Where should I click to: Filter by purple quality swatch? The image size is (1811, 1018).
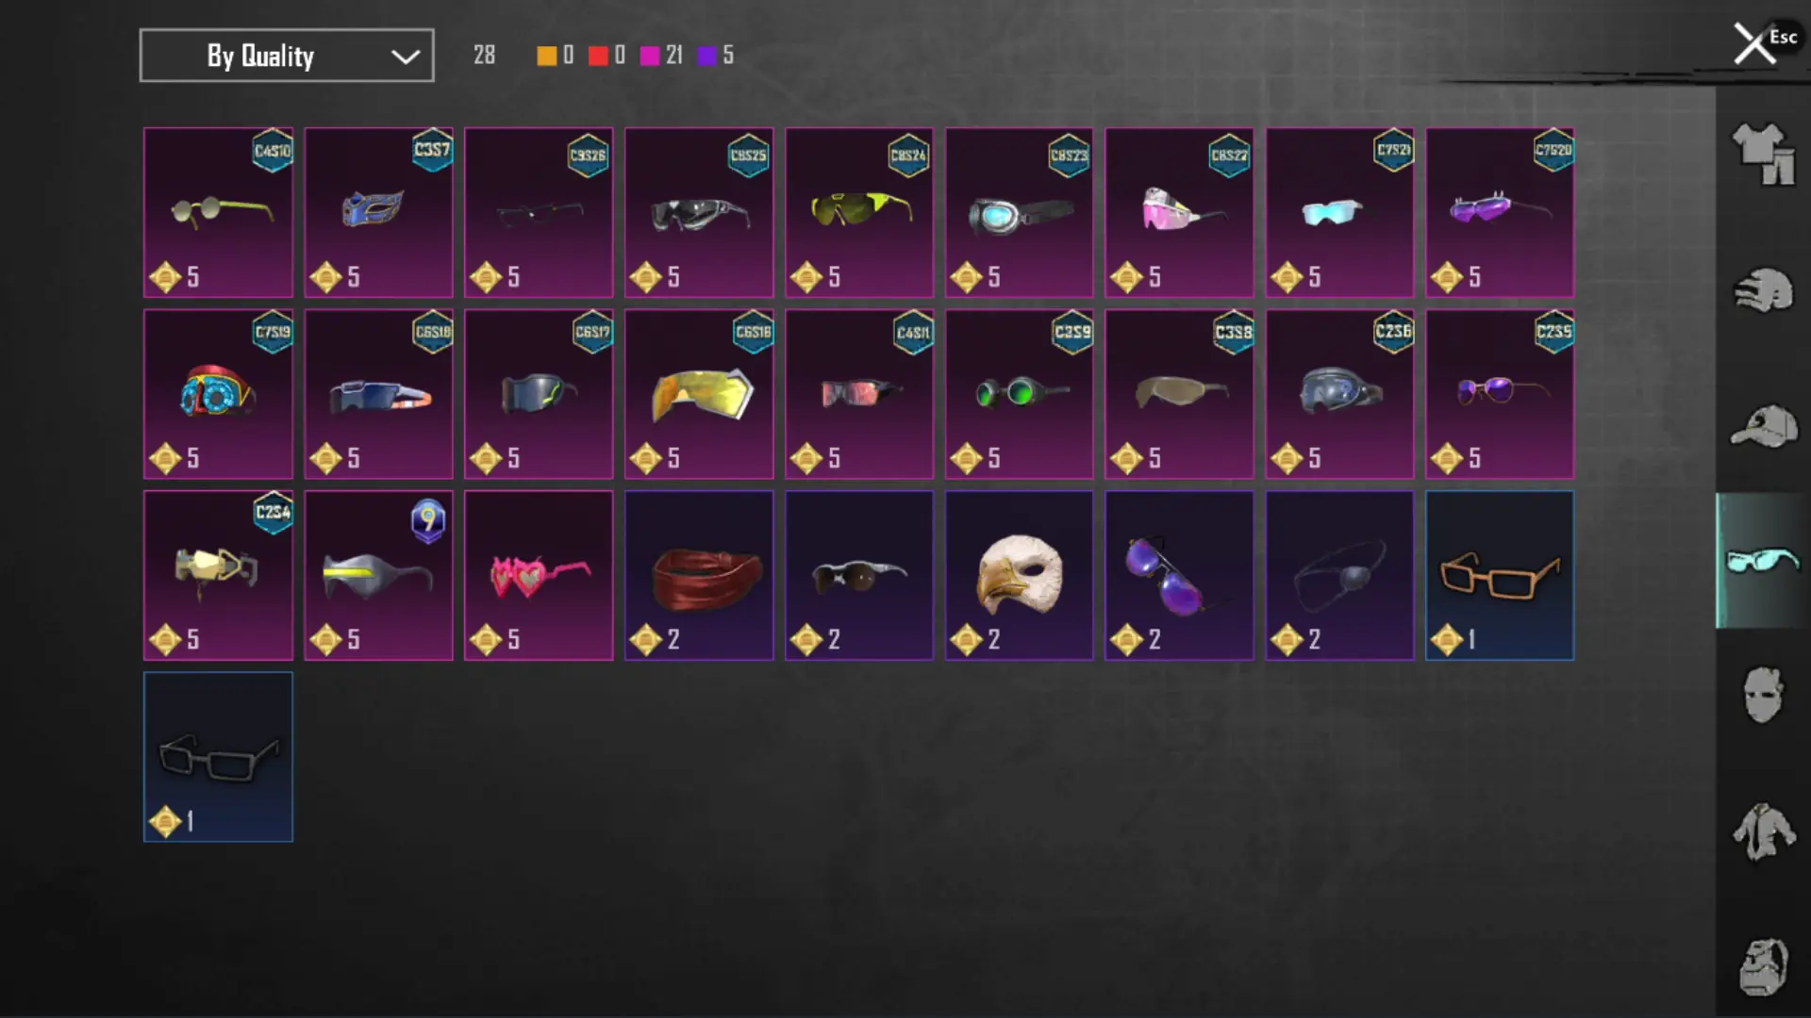pyautogui.click(x=706, y=56)
